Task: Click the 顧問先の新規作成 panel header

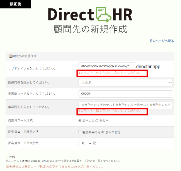Action: (x=90, y=56)
